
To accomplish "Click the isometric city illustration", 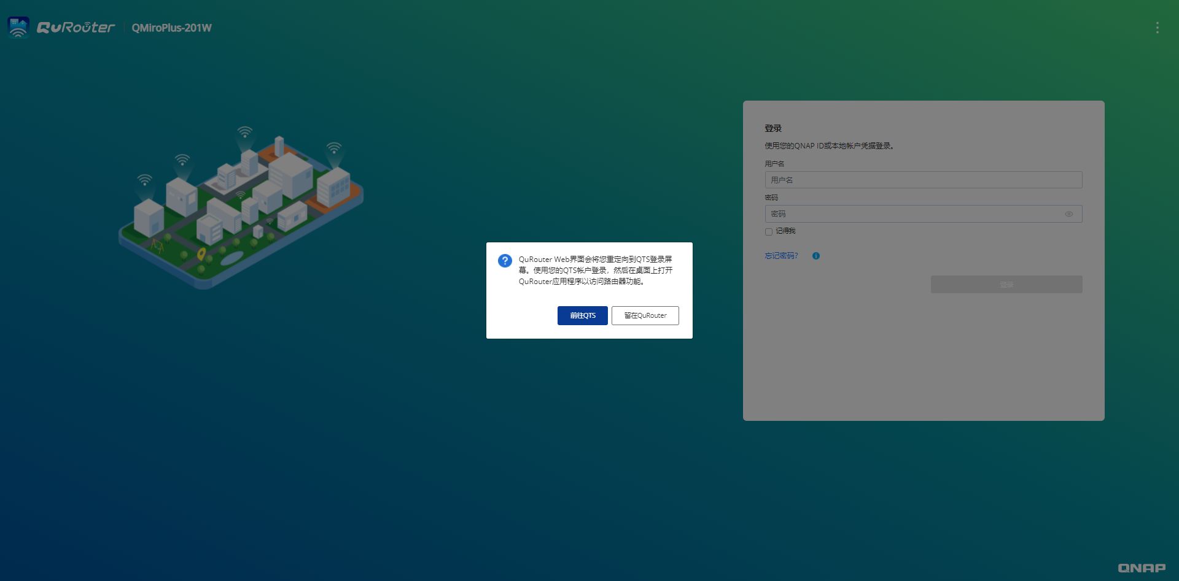I will 241,207.
